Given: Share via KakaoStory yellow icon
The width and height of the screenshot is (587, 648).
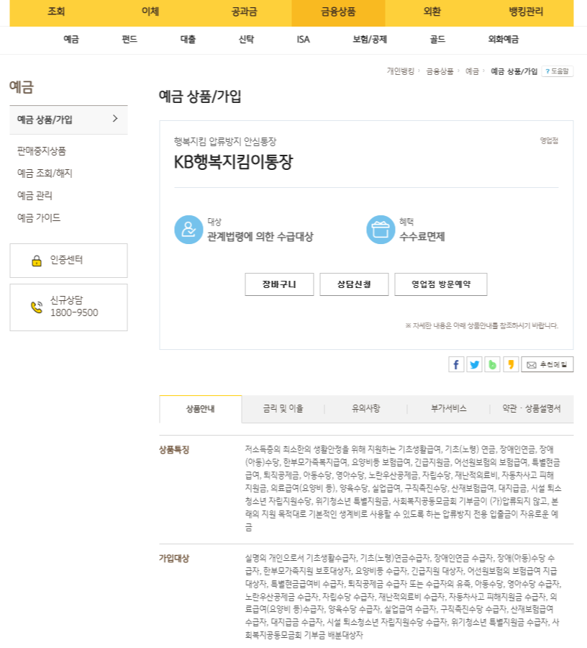Looking at the screenshot, I should [x=511, y=364].
